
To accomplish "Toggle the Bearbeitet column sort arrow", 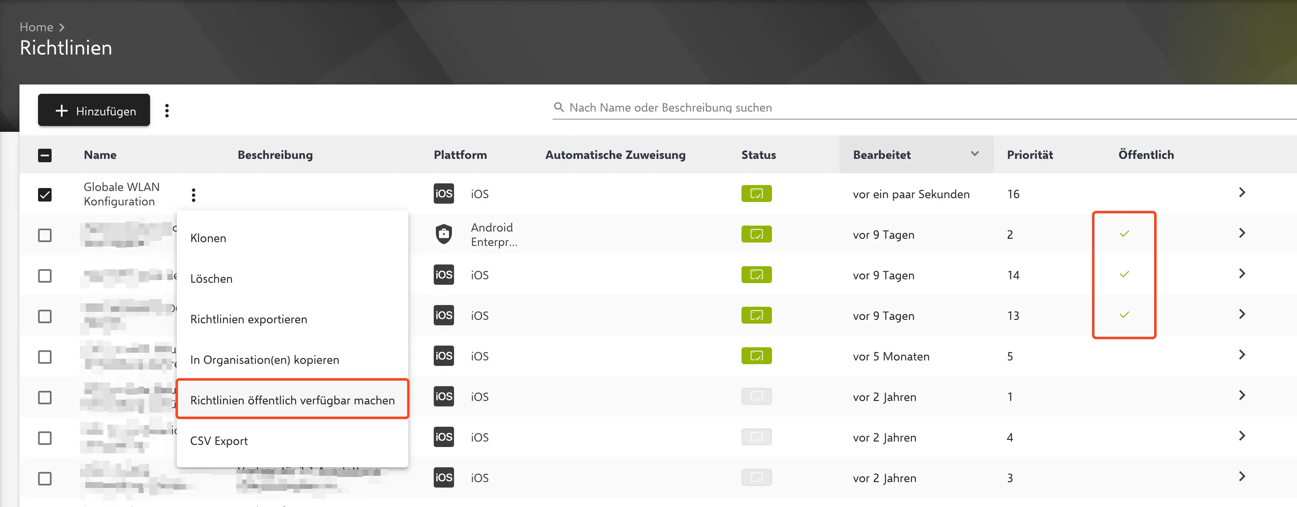I will pos(974,154).
